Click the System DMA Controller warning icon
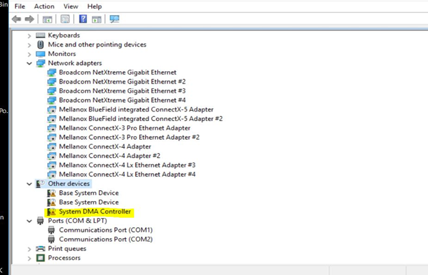This screenshot has width=428, height=275. pos(51,212)
